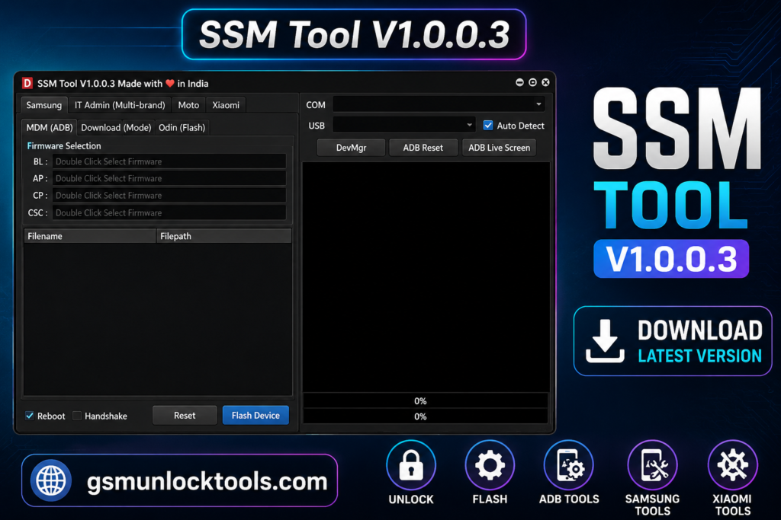Click the red D app logo icon
The width and height of the screenshot is (781, 520).
click(x=27, y=83)
